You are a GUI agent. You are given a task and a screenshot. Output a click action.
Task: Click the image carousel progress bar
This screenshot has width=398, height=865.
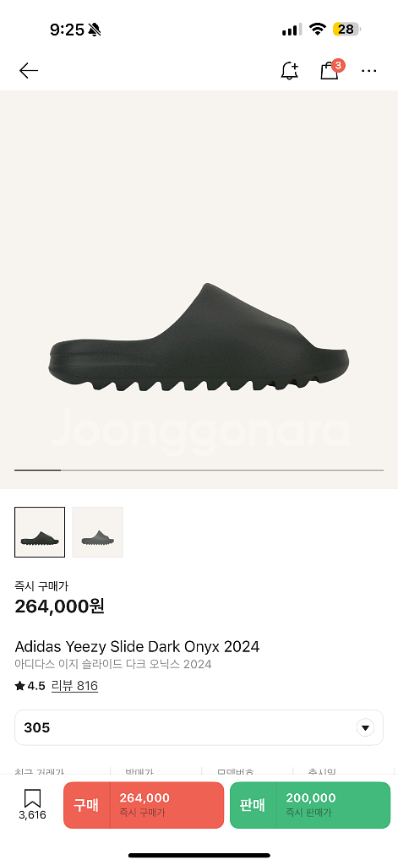[x=199, y=470]
